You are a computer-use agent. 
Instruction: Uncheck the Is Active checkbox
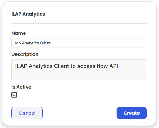(14, 95)
